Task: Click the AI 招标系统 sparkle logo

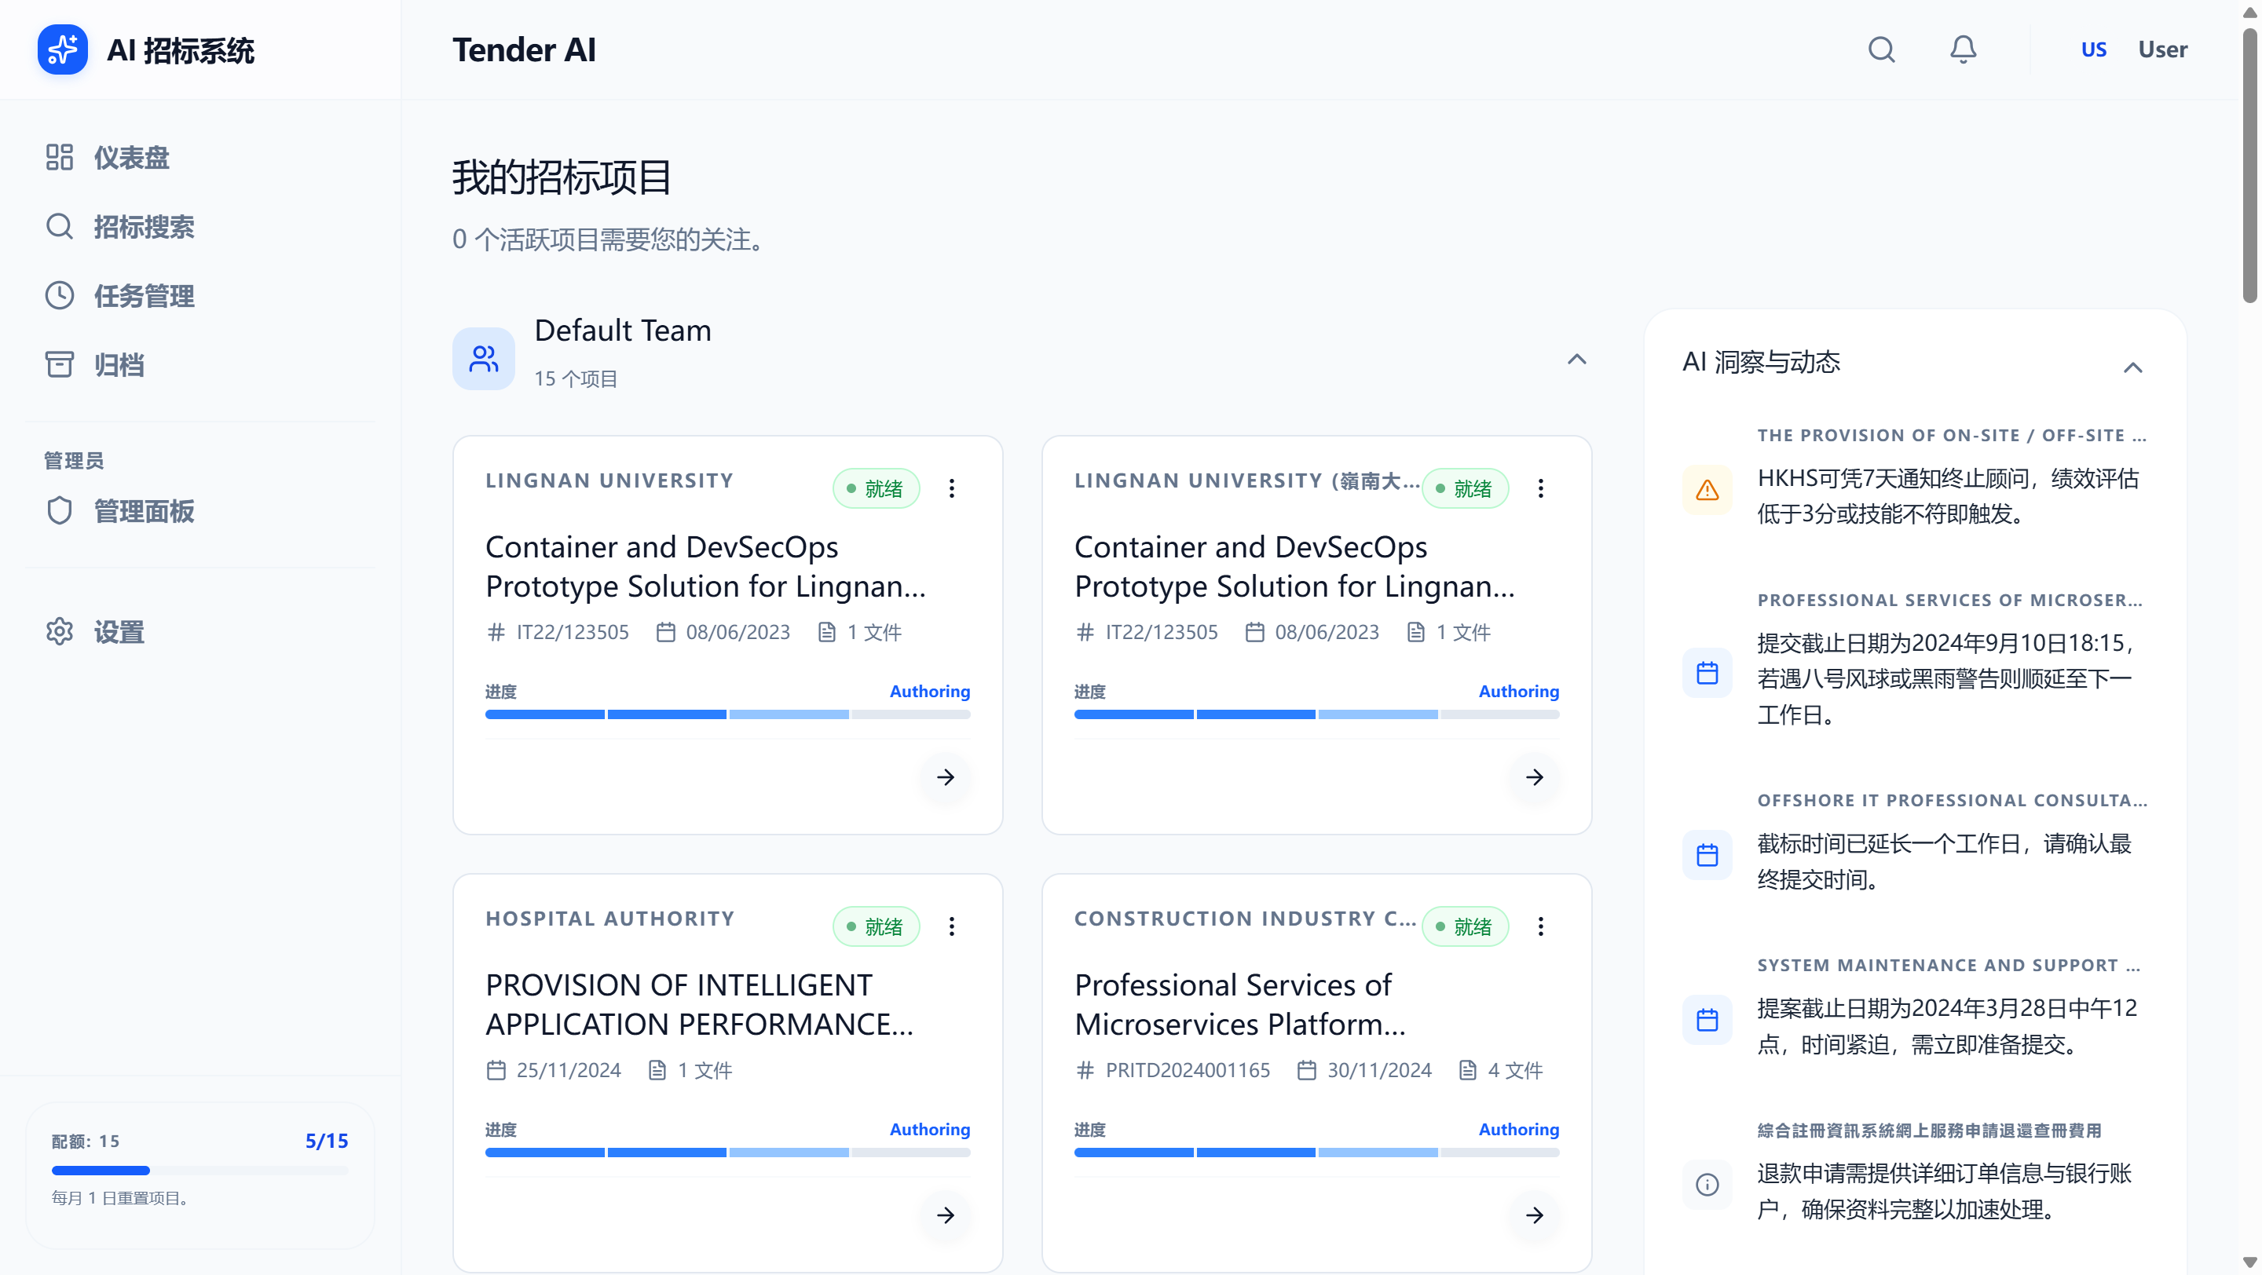Action: (61, 50)
